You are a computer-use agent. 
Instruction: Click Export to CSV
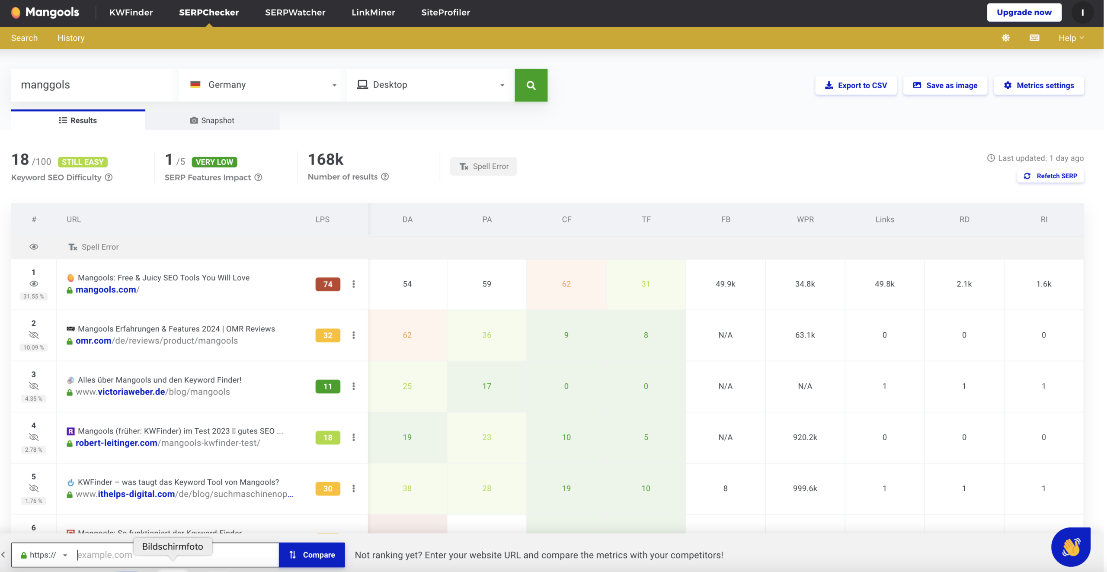[856, 86]
